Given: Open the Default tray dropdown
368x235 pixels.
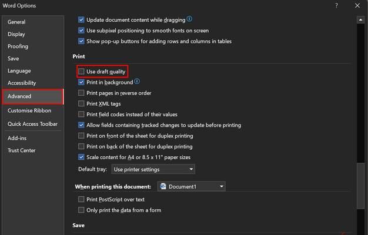Looking at the screenshot, I should tap(153, 169).
